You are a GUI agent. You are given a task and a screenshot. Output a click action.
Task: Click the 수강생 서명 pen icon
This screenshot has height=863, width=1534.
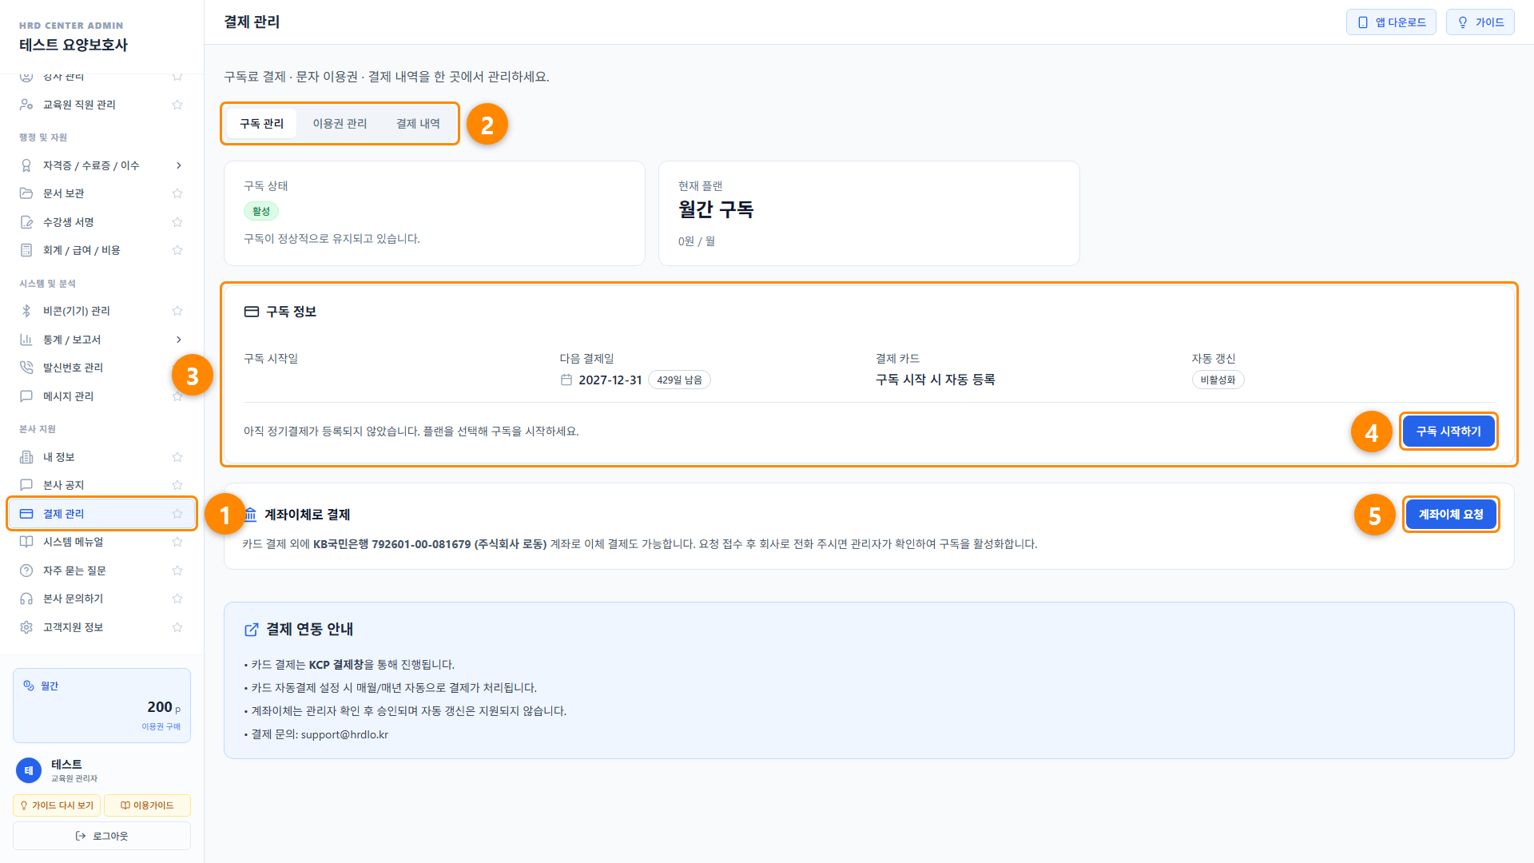(x=26, y=222)
